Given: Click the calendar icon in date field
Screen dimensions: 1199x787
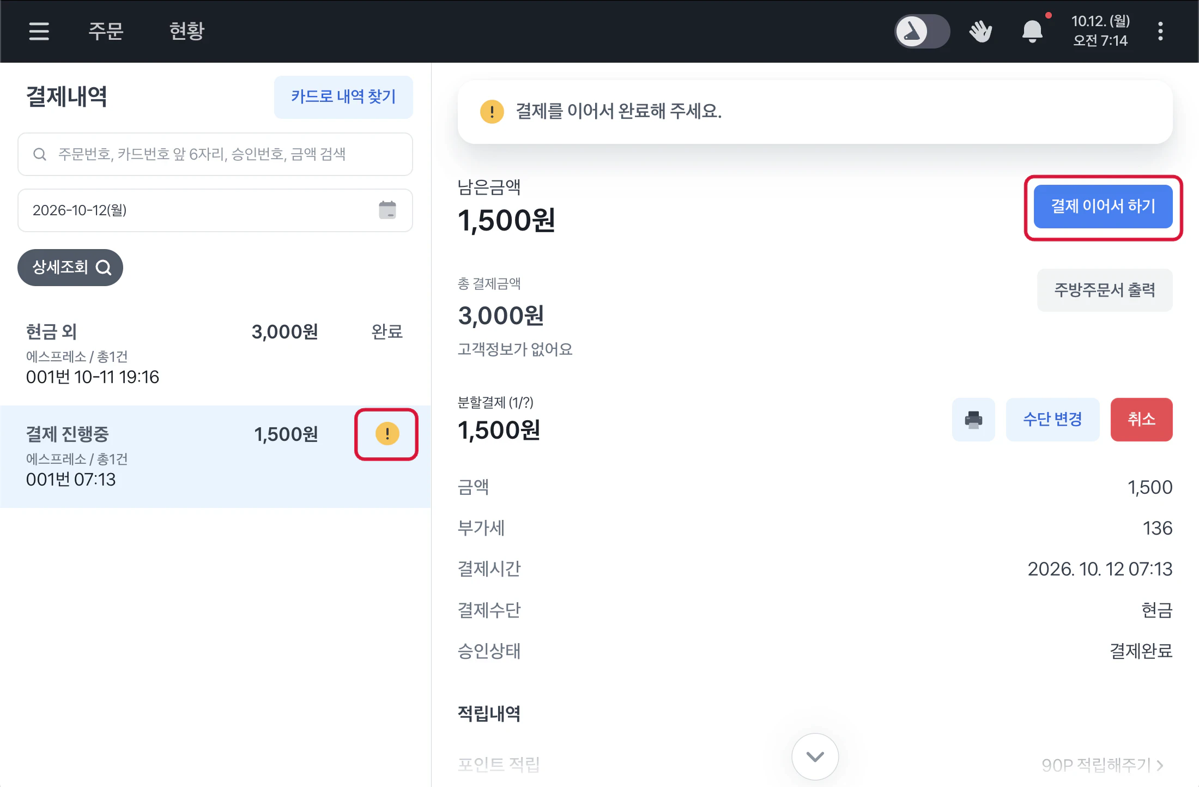Looking at the screenshot, I should click(x=387, y=210).
